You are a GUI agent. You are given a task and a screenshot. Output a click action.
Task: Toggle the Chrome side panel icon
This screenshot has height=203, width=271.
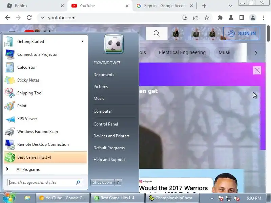[242, 18]
